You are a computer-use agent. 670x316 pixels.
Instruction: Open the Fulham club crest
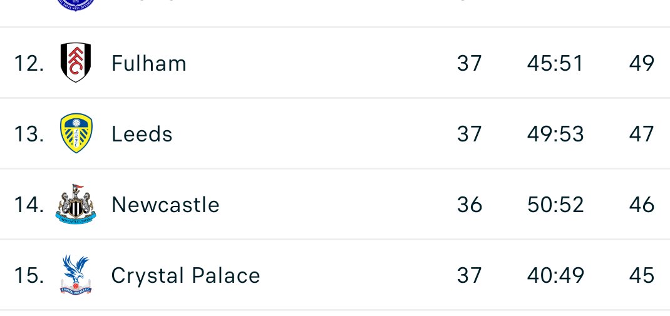[76, 63]
